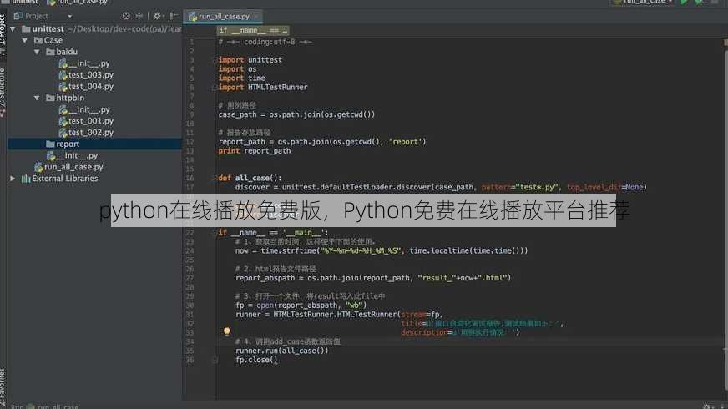The image size is (728, 409).
Task: Click the 'runner.run(all_case())' line
Action: pos(281,351)
